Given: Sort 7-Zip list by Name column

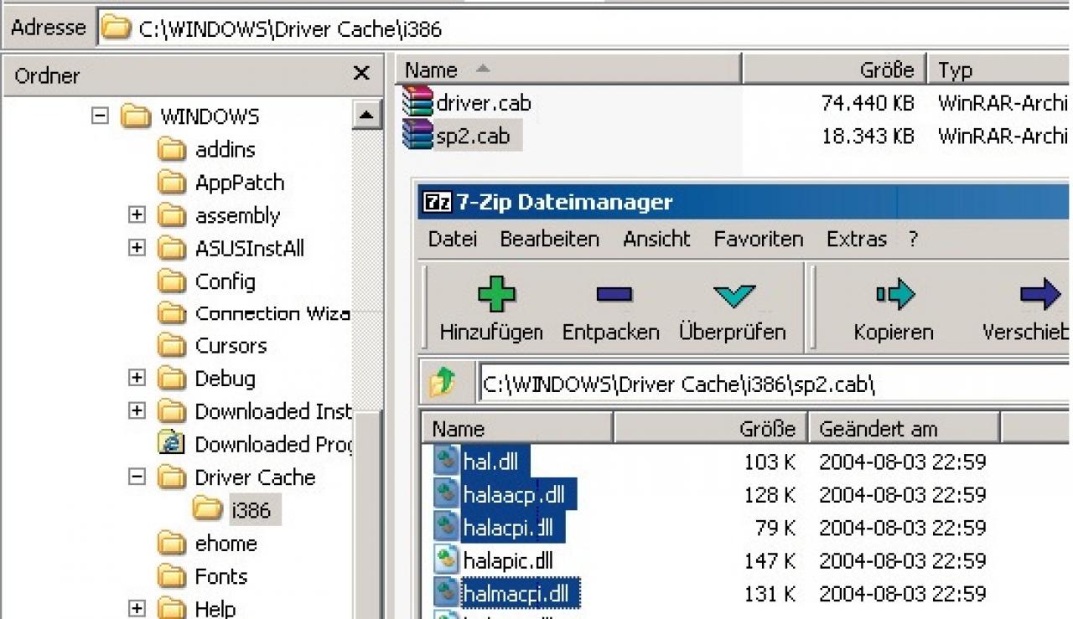Looking at the screenshot, I should click(x=518, y=429).
